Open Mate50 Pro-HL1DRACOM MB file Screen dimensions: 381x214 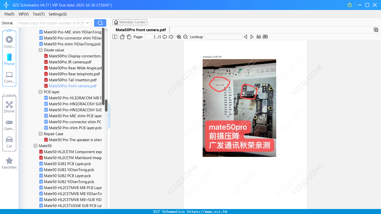click(x=75, y=98)
